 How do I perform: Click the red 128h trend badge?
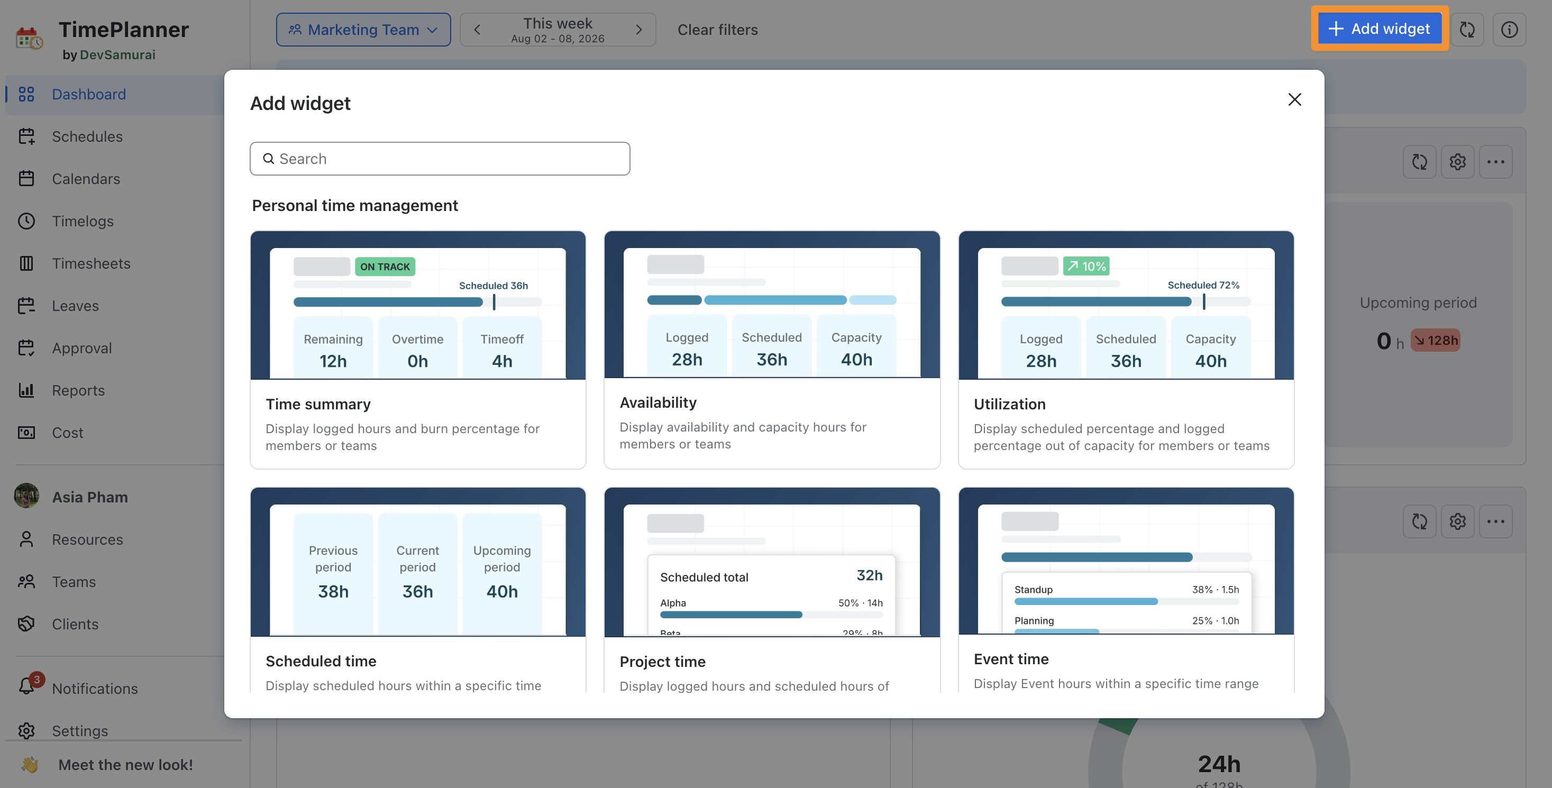tap(1435, 341)
